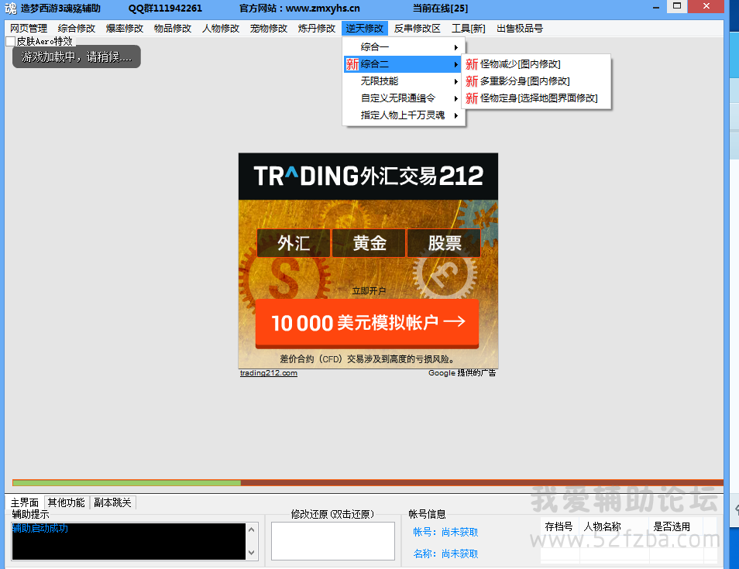
Task: Open the 出售极品号 menu
Action: coord(520,29)
